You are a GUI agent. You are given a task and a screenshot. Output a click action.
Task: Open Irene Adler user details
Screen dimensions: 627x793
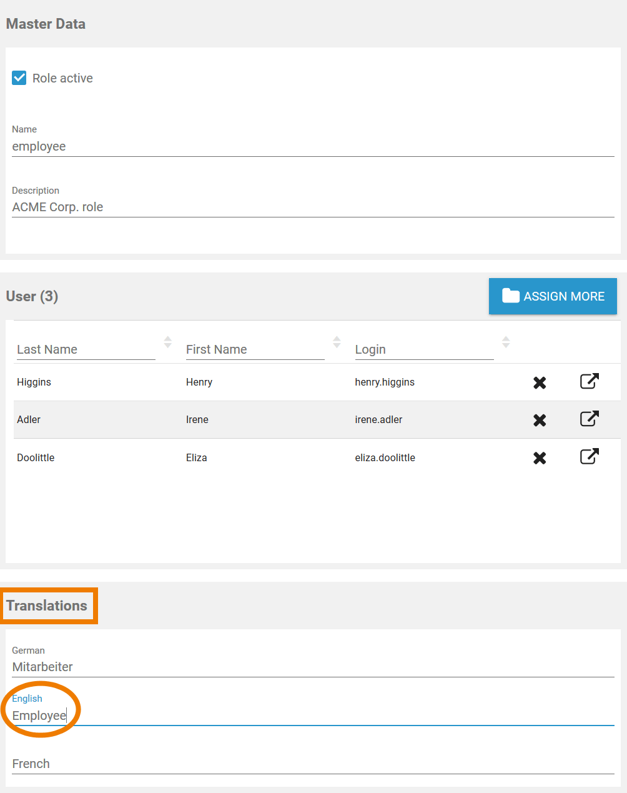click(x=589, y=419)
